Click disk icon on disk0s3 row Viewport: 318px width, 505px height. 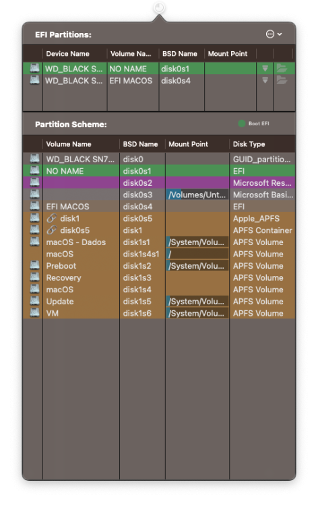34,194
